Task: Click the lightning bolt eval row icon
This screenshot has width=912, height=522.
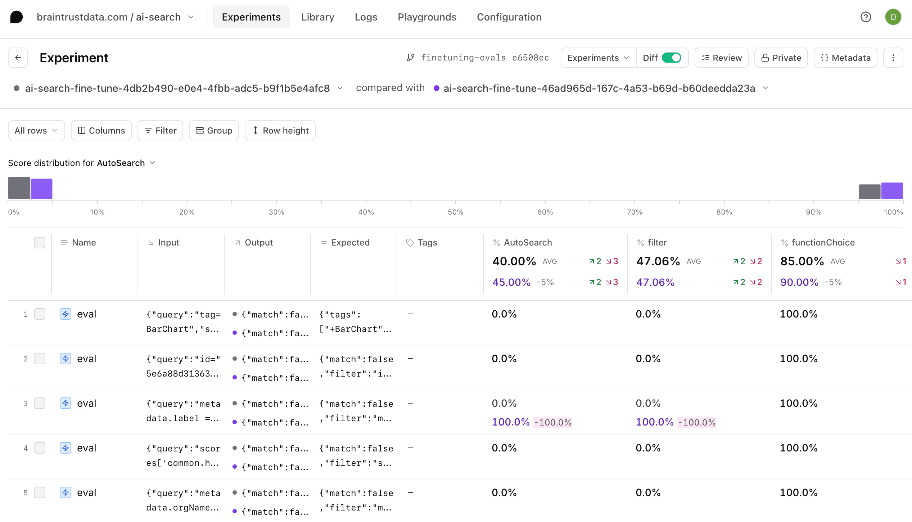Action: click(x=64, y=313)
